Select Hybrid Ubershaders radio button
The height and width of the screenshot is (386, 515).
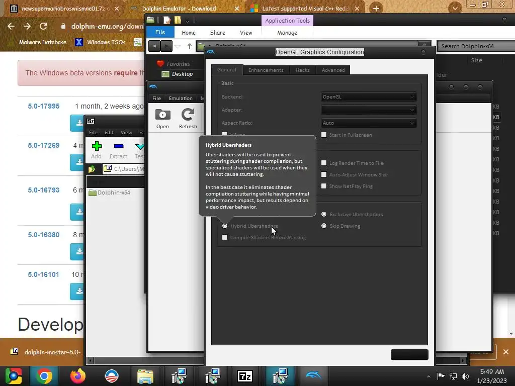(225, 226)
